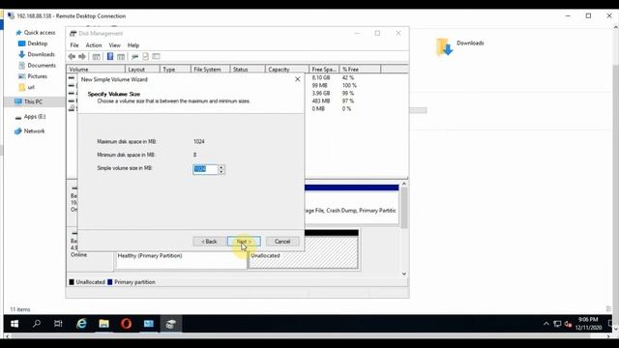
Task: Sort by the Capacity column header
Action: (287, 69)
